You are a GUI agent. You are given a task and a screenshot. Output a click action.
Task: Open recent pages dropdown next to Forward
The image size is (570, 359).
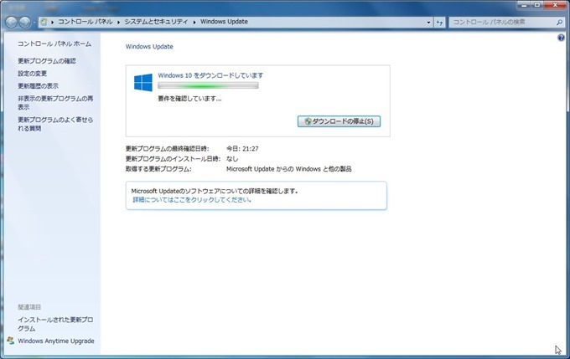34,23
